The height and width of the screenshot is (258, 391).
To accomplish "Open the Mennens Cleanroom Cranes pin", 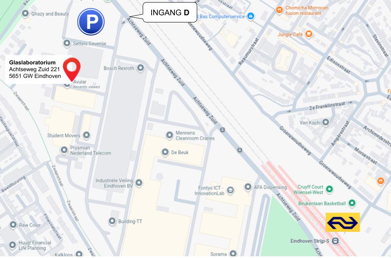I will (x=169, y=135).
